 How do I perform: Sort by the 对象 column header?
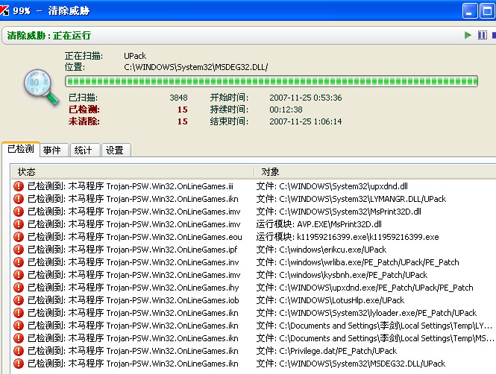click(x=375, y=172)
